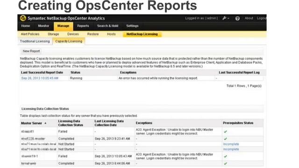Click the New Report button
The height and width of the screenshot is (168, 299).
click(x=31, y=51)
